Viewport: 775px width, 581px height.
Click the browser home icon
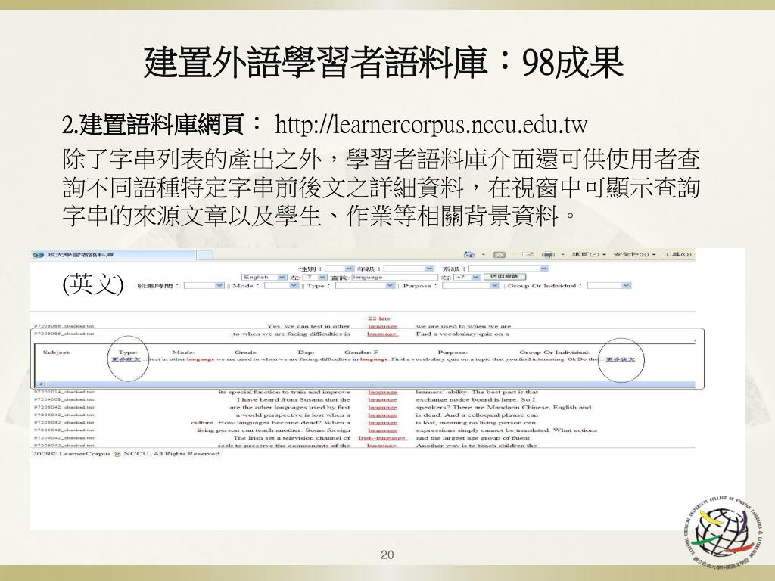(x=469, y=255)
